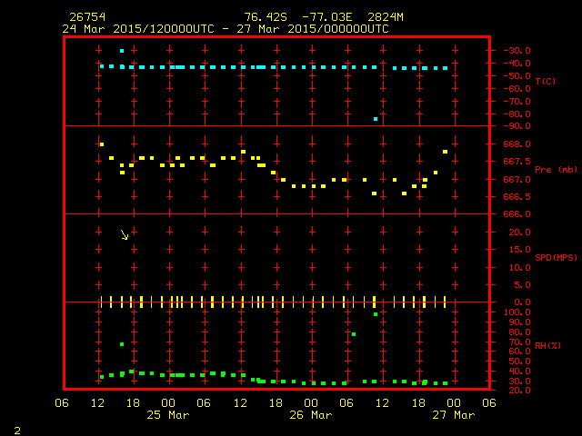This screenshot has height=436, width=582.
Task: Click the 70.0 humidity tick value
Action: tap(519, 342)
